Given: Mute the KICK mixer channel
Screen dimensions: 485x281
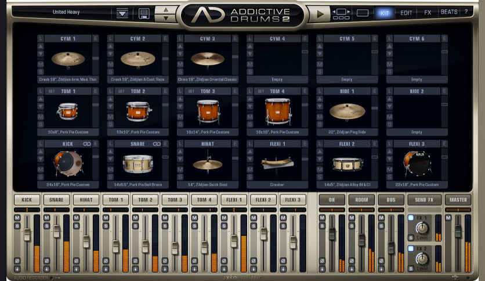Looking at the screenshot, I should [17, 218].
